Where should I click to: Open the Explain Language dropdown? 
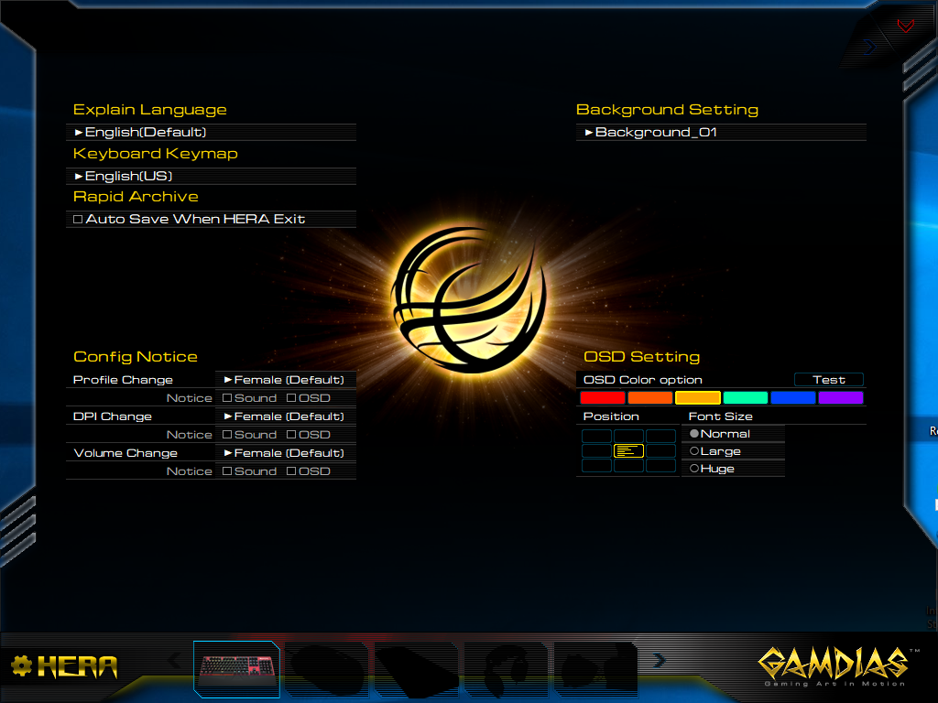(x=211, y=133)
